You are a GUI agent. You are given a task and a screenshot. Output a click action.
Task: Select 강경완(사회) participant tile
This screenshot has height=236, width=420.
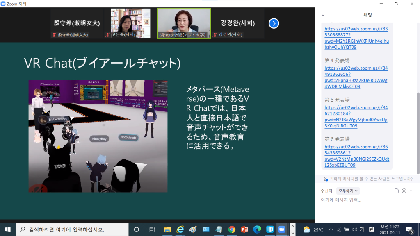237,23
